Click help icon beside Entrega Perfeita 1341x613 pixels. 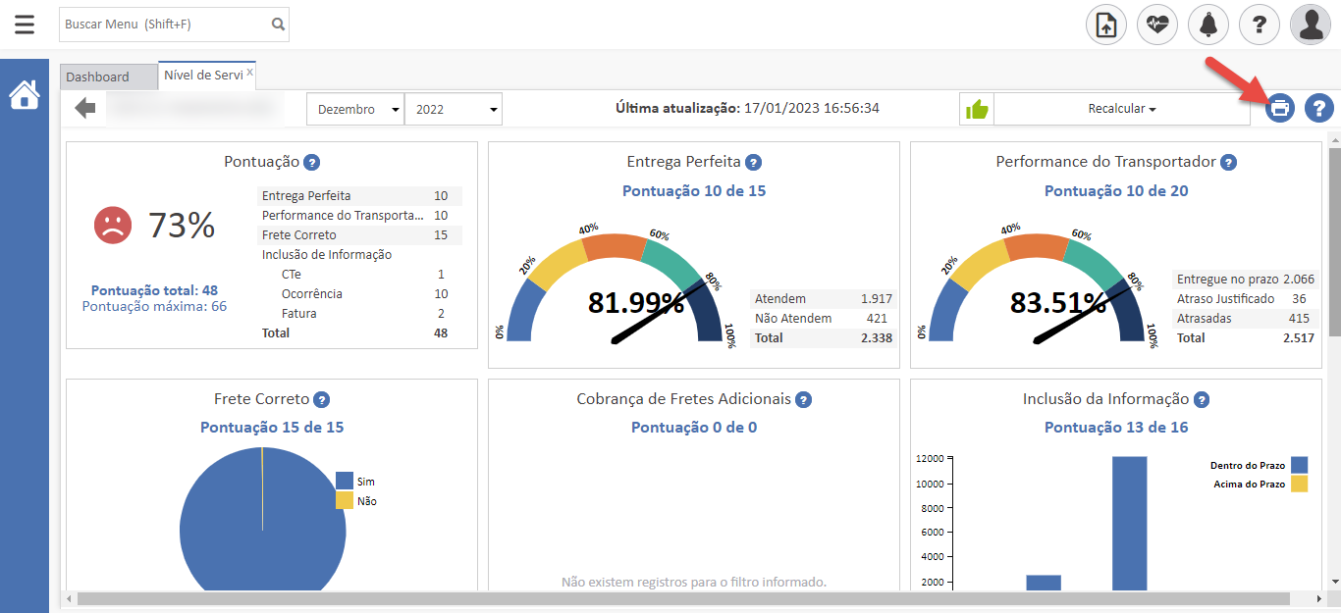tap(753, 163)
